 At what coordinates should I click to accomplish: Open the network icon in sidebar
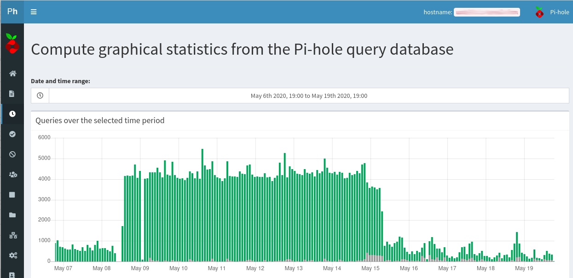point(12,235)
